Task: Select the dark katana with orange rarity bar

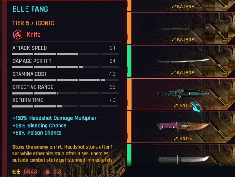Action: coord(183,28)
